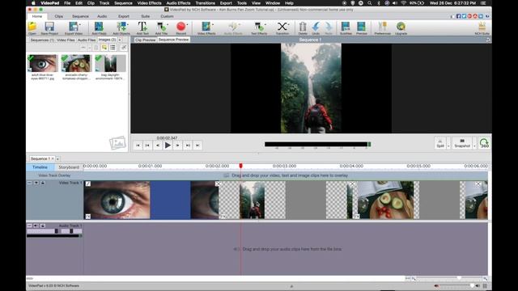Click the Play button in preview

168,145
